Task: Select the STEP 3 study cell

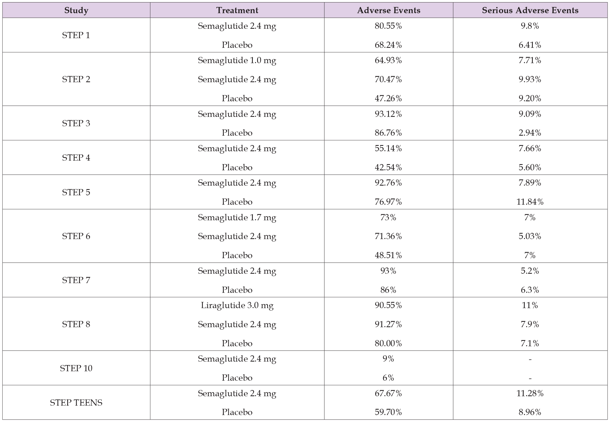Action: tap(76, 123)
